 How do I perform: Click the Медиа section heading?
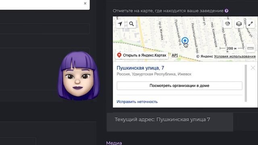tap(114, 143)
